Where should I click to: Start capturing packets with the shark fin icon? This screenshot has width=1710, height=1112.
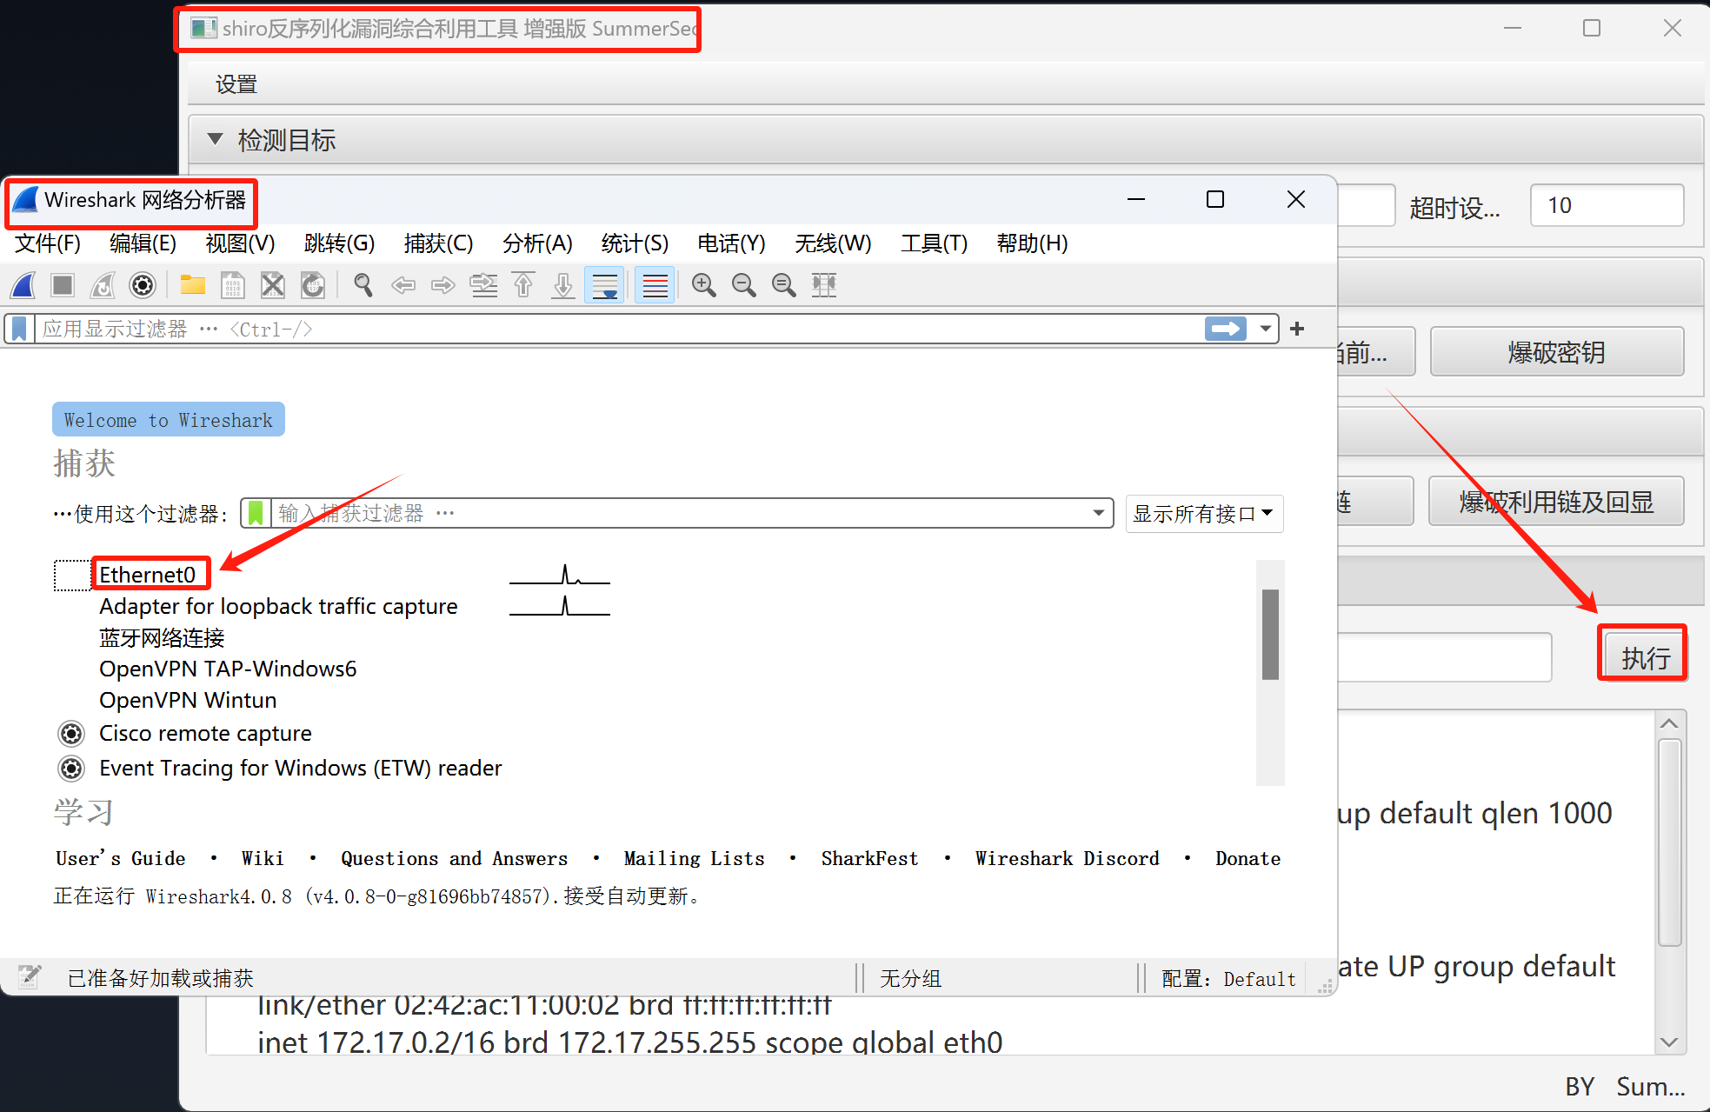tap(23, 285)
